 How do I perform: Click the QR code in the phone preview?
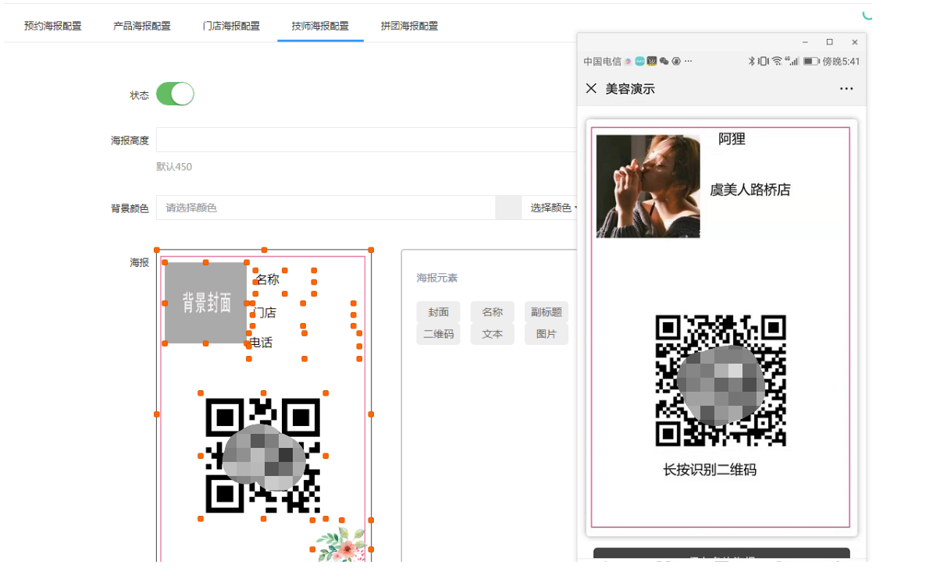click(720, 380)
